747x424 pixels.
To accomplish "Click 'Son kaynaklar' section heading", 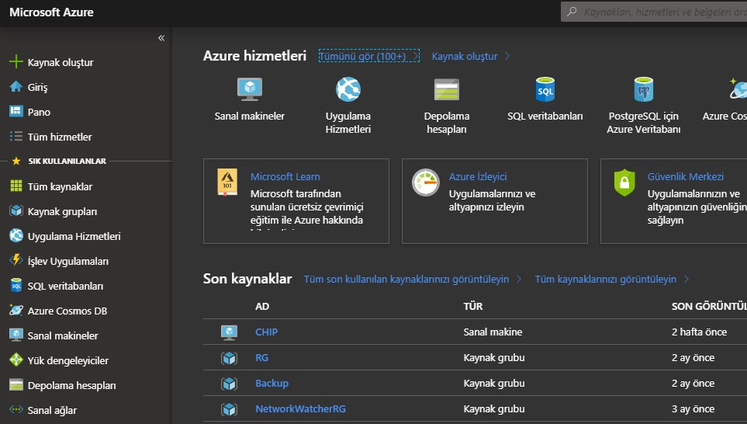I will [x=247, y=279].
